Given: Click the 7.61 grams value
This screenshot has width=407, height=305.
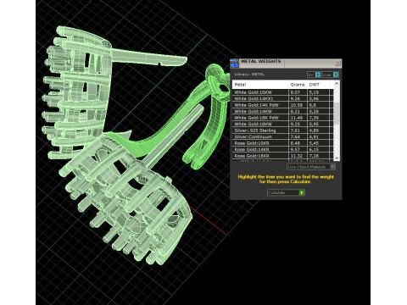Looking at the screenshot, I should click(295, 130).
